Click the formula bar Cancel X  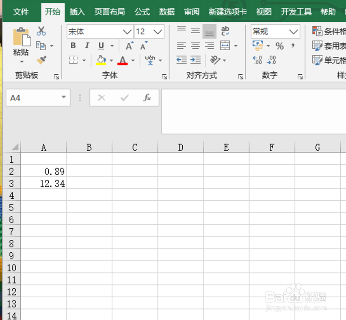102,97
